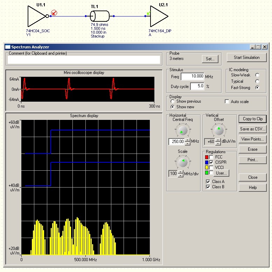Viewport: 272px width, 272px height.
Task: Maximize the Spectrum Analyzer window
Action: point(258,47)
